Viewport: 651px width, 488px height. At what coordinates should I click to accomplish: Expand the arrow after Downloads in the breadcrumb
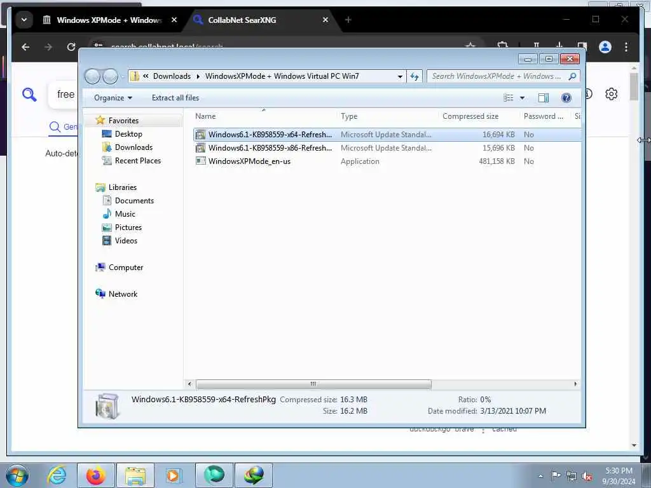point(198,76)
